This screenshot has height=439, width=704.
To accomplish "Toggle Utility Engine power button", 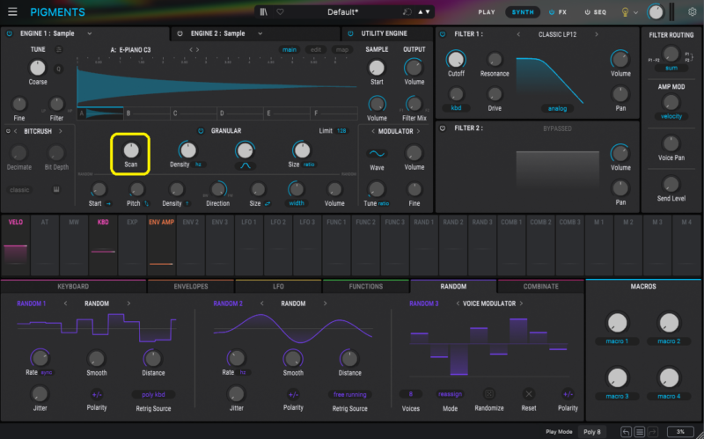I will coord(350,33).
